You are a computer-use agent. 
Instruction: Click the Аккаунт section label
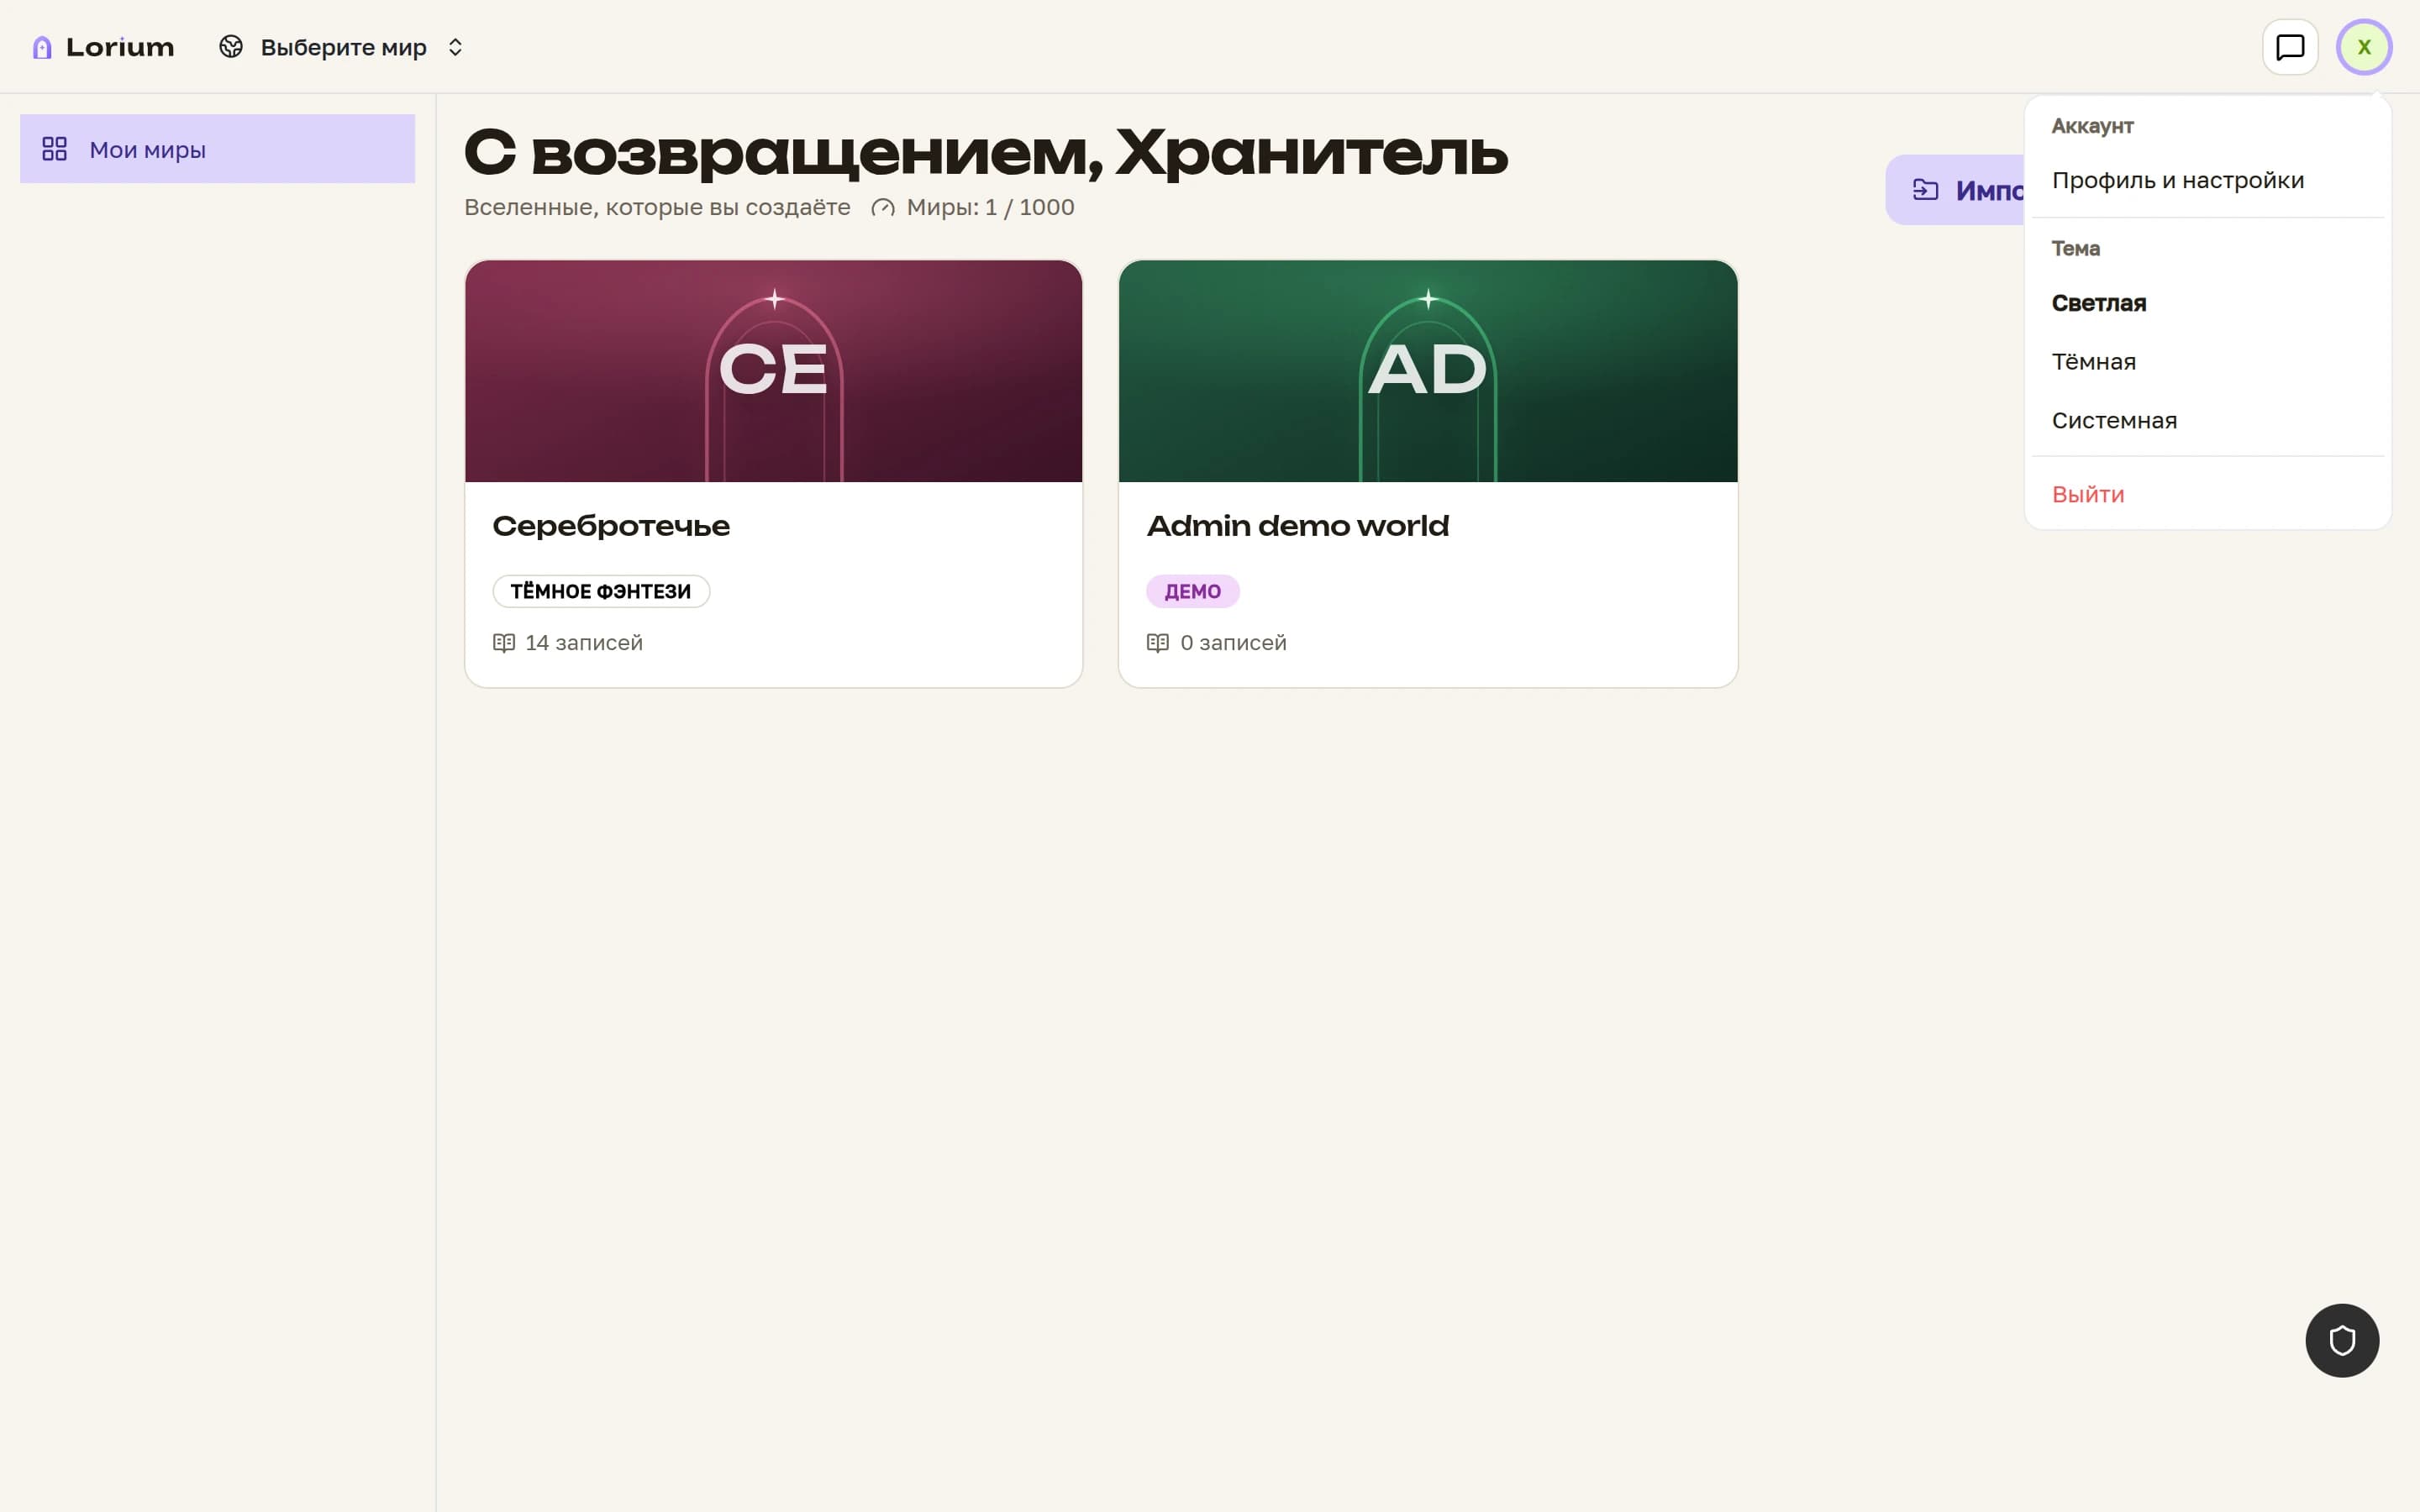(2092, 126)
